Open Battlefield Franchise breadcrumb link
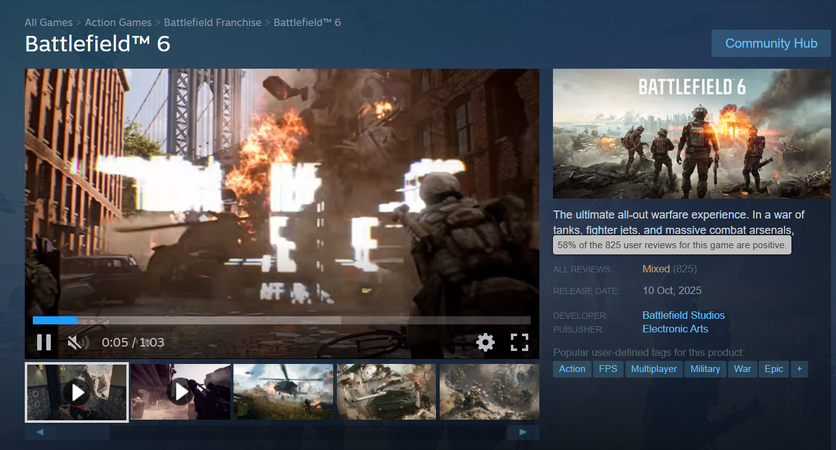Viewport: 836px width, 450px height. [212, 22]
